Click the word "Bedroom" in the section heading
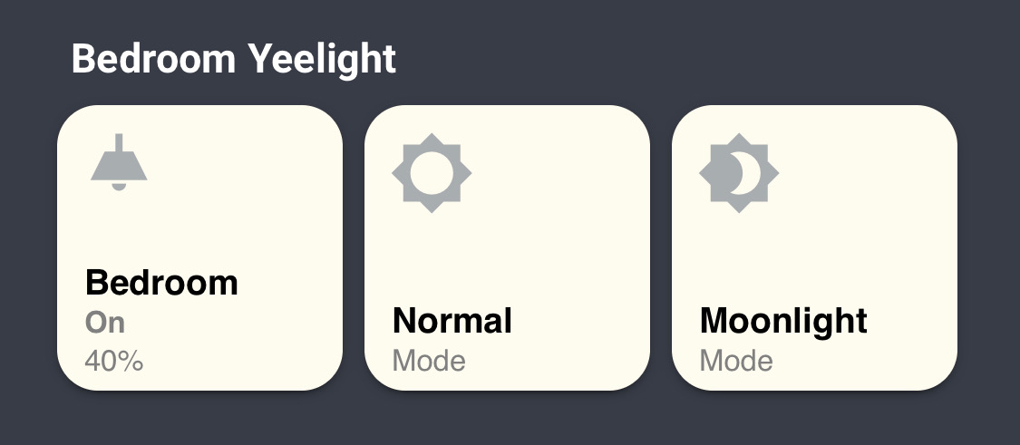This screenshot has width=1020, height=445. 152,60
